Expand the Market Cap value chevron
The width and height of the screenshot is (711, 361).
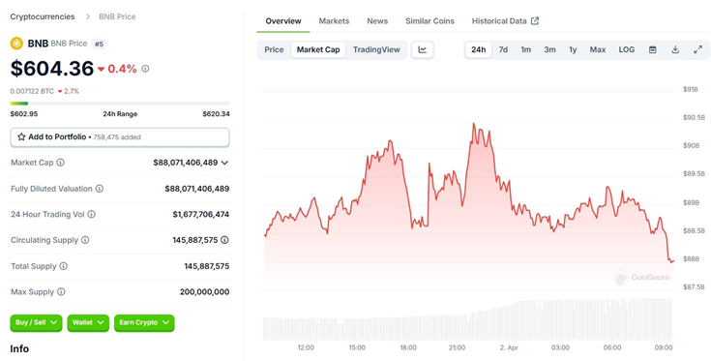tap(224, 163)
